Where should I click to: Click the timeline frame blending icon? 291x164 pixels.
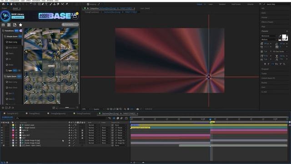(118, 118)
